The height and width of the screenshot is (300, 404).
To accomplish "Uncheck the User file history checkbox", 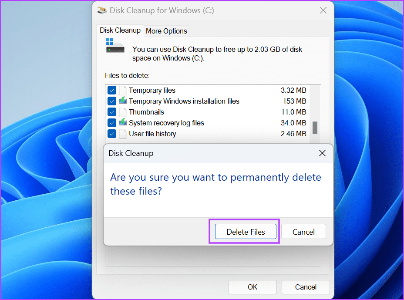I will pos(112,134).
